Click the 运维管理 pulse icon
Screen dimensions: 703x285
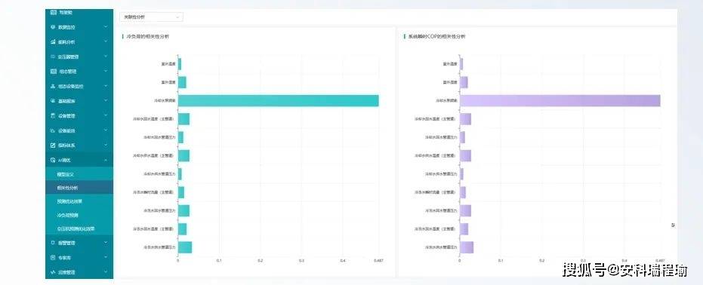click(x=53, y=272)
